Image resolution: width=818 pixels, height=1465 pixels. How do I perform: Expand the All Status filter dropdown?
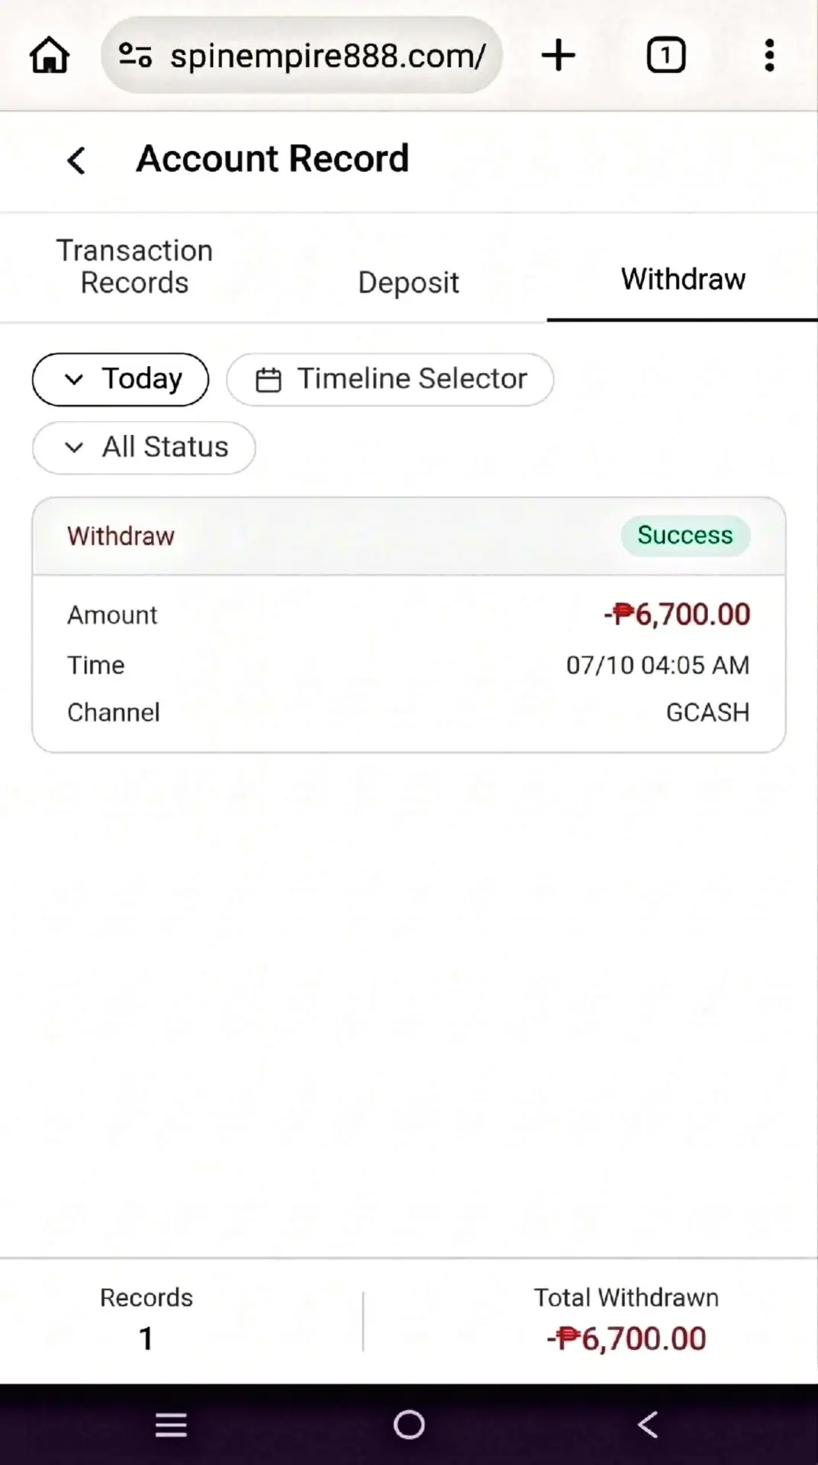pyautogui.click(x=144, y=447)
